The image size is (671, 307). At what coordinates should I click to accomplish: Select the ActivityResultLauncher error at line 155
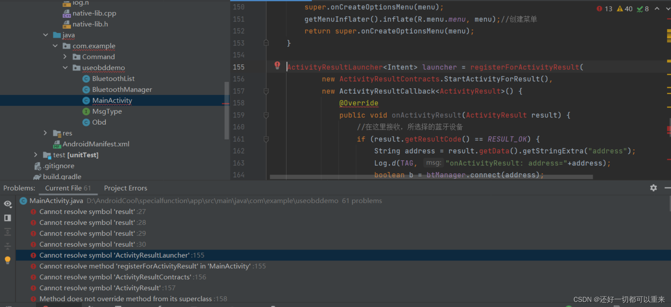pyautogui.click(x=343, y=255)
